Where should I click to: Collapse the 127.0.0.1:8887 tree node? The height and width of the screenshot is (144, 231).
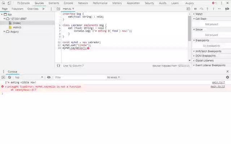[4, 19]
